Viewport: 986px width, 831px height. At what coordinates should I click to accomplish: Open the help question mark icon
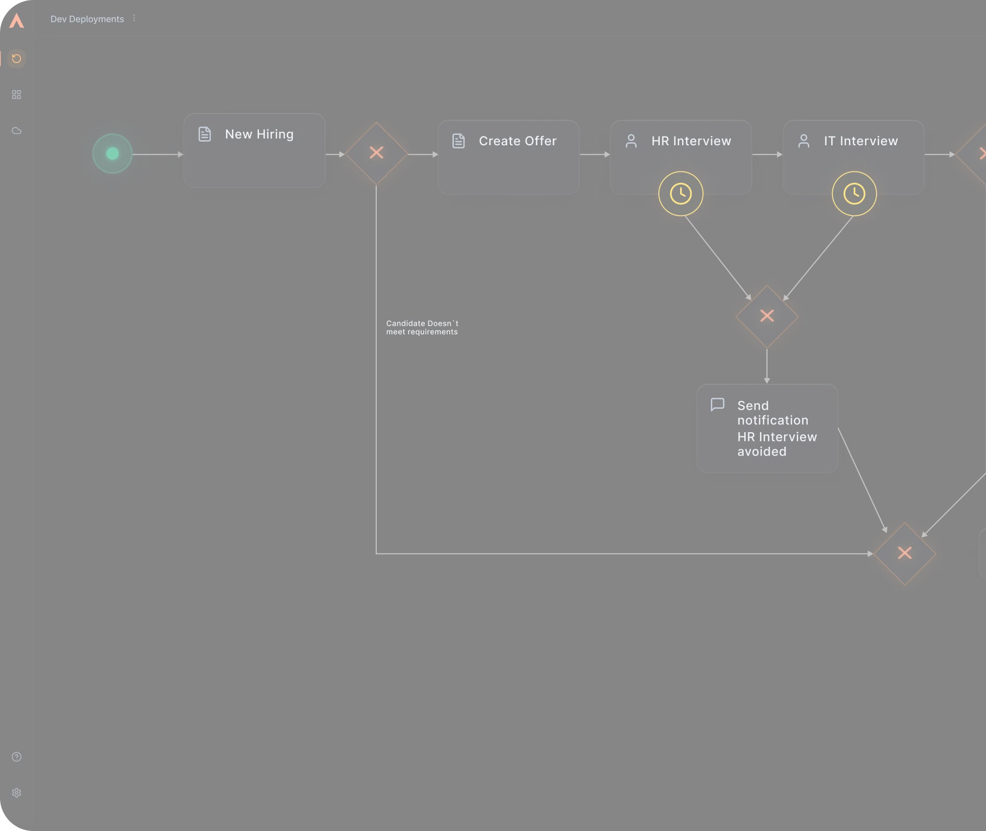17,757
